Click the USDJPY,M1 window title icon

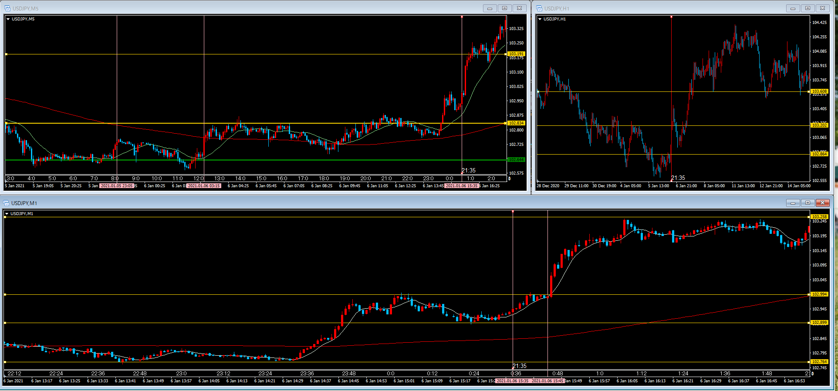[6, 203]
